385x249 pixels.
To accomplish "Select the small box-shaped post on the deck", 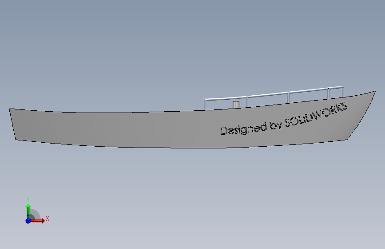I will pyautogui.click(x=236, y=105).
